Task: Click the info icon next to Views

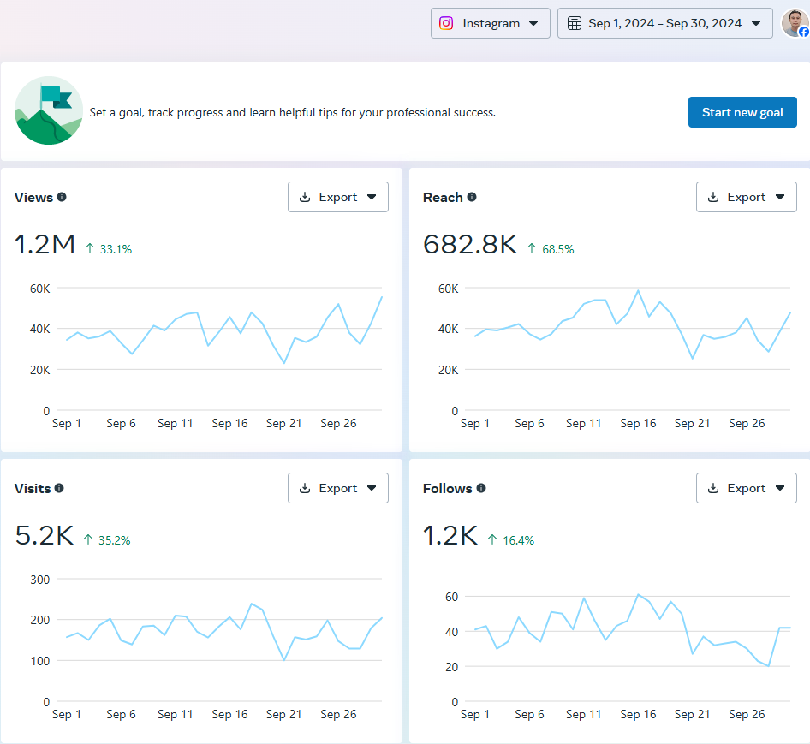Action: (61, 198)
